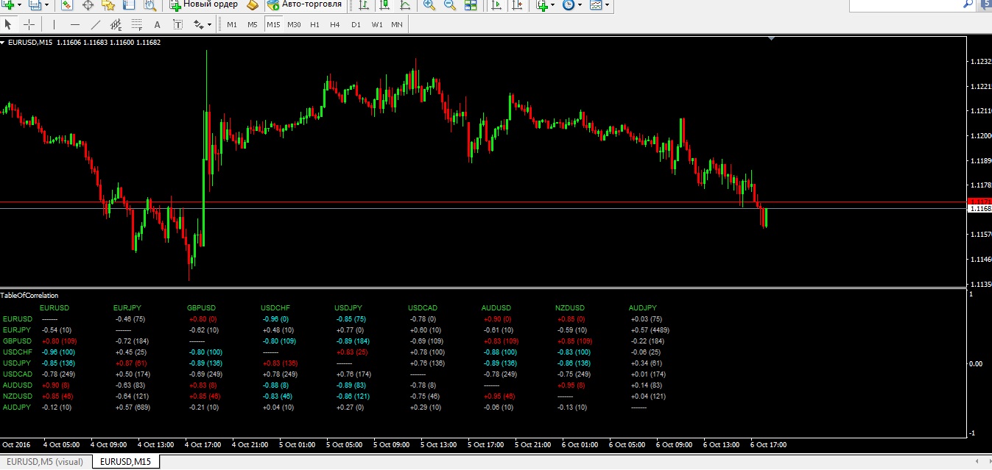Click the EURUSD,M15 chart title text

(x=29, y=43)
